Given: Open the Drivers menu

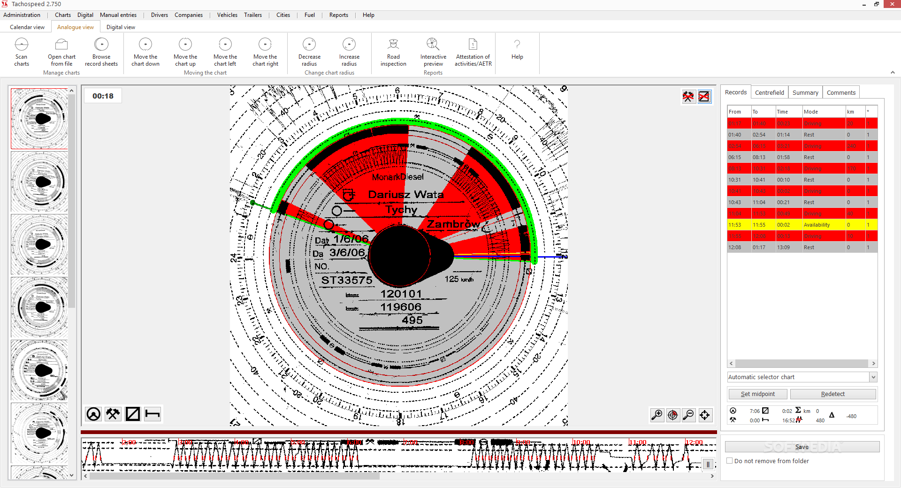Looking at the screenshot, I should tap(160, 15).
